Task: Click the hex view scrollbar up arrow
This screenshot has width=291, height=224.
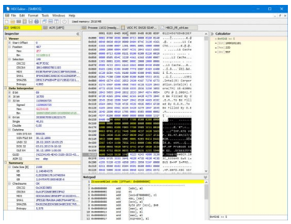Action: click(206, 34)
